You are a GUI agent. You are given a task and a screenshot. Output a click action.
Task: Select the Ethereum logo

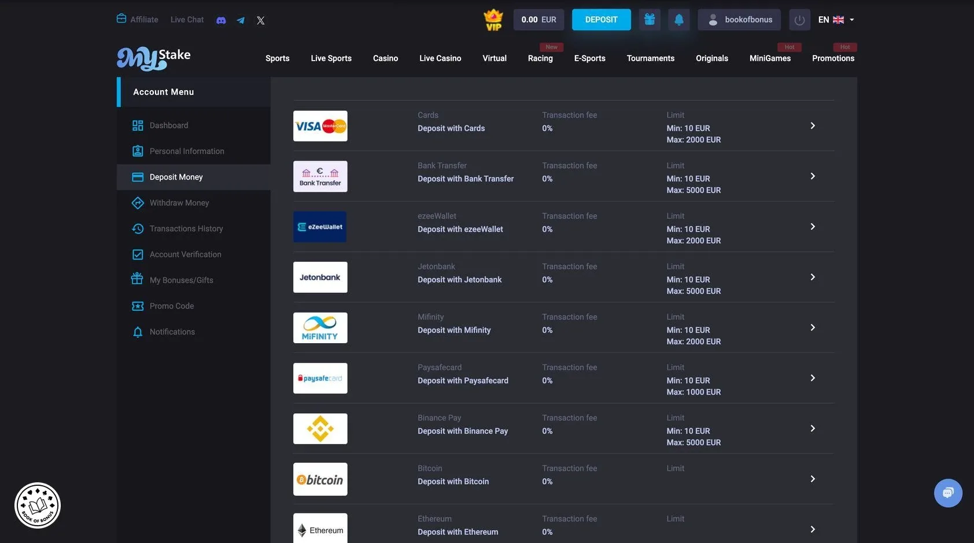320,529
